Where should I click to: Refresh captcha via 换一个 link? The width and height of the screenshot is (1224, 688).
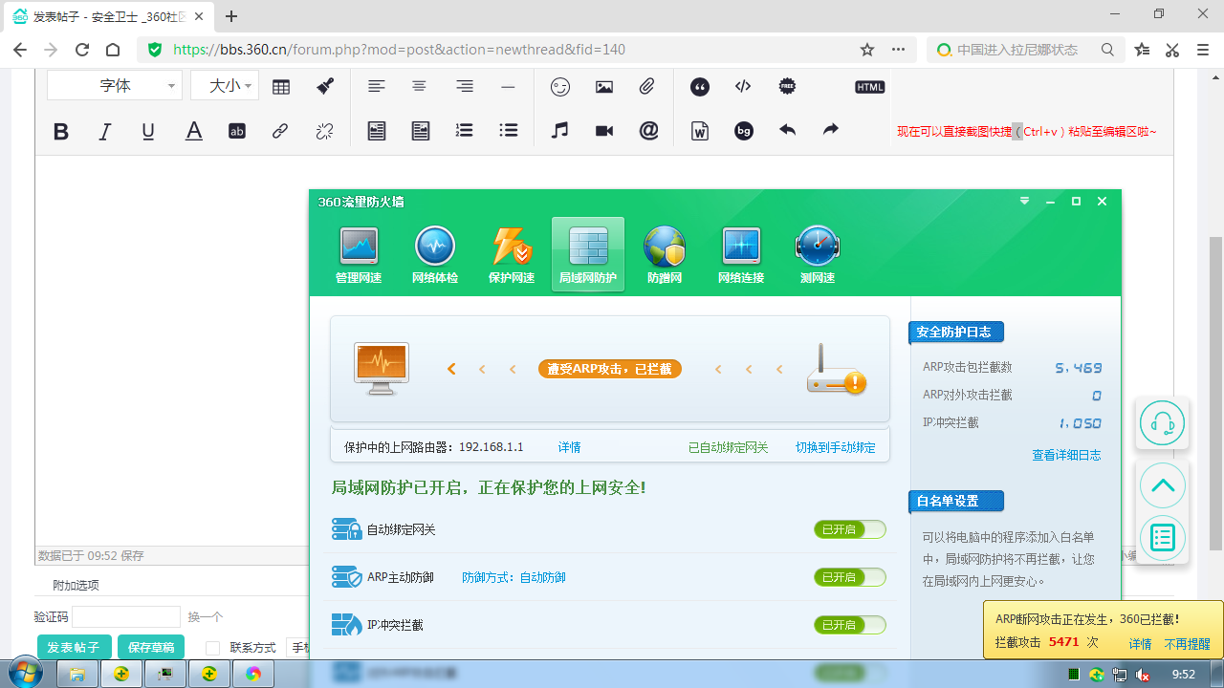(x=206, y=617)
